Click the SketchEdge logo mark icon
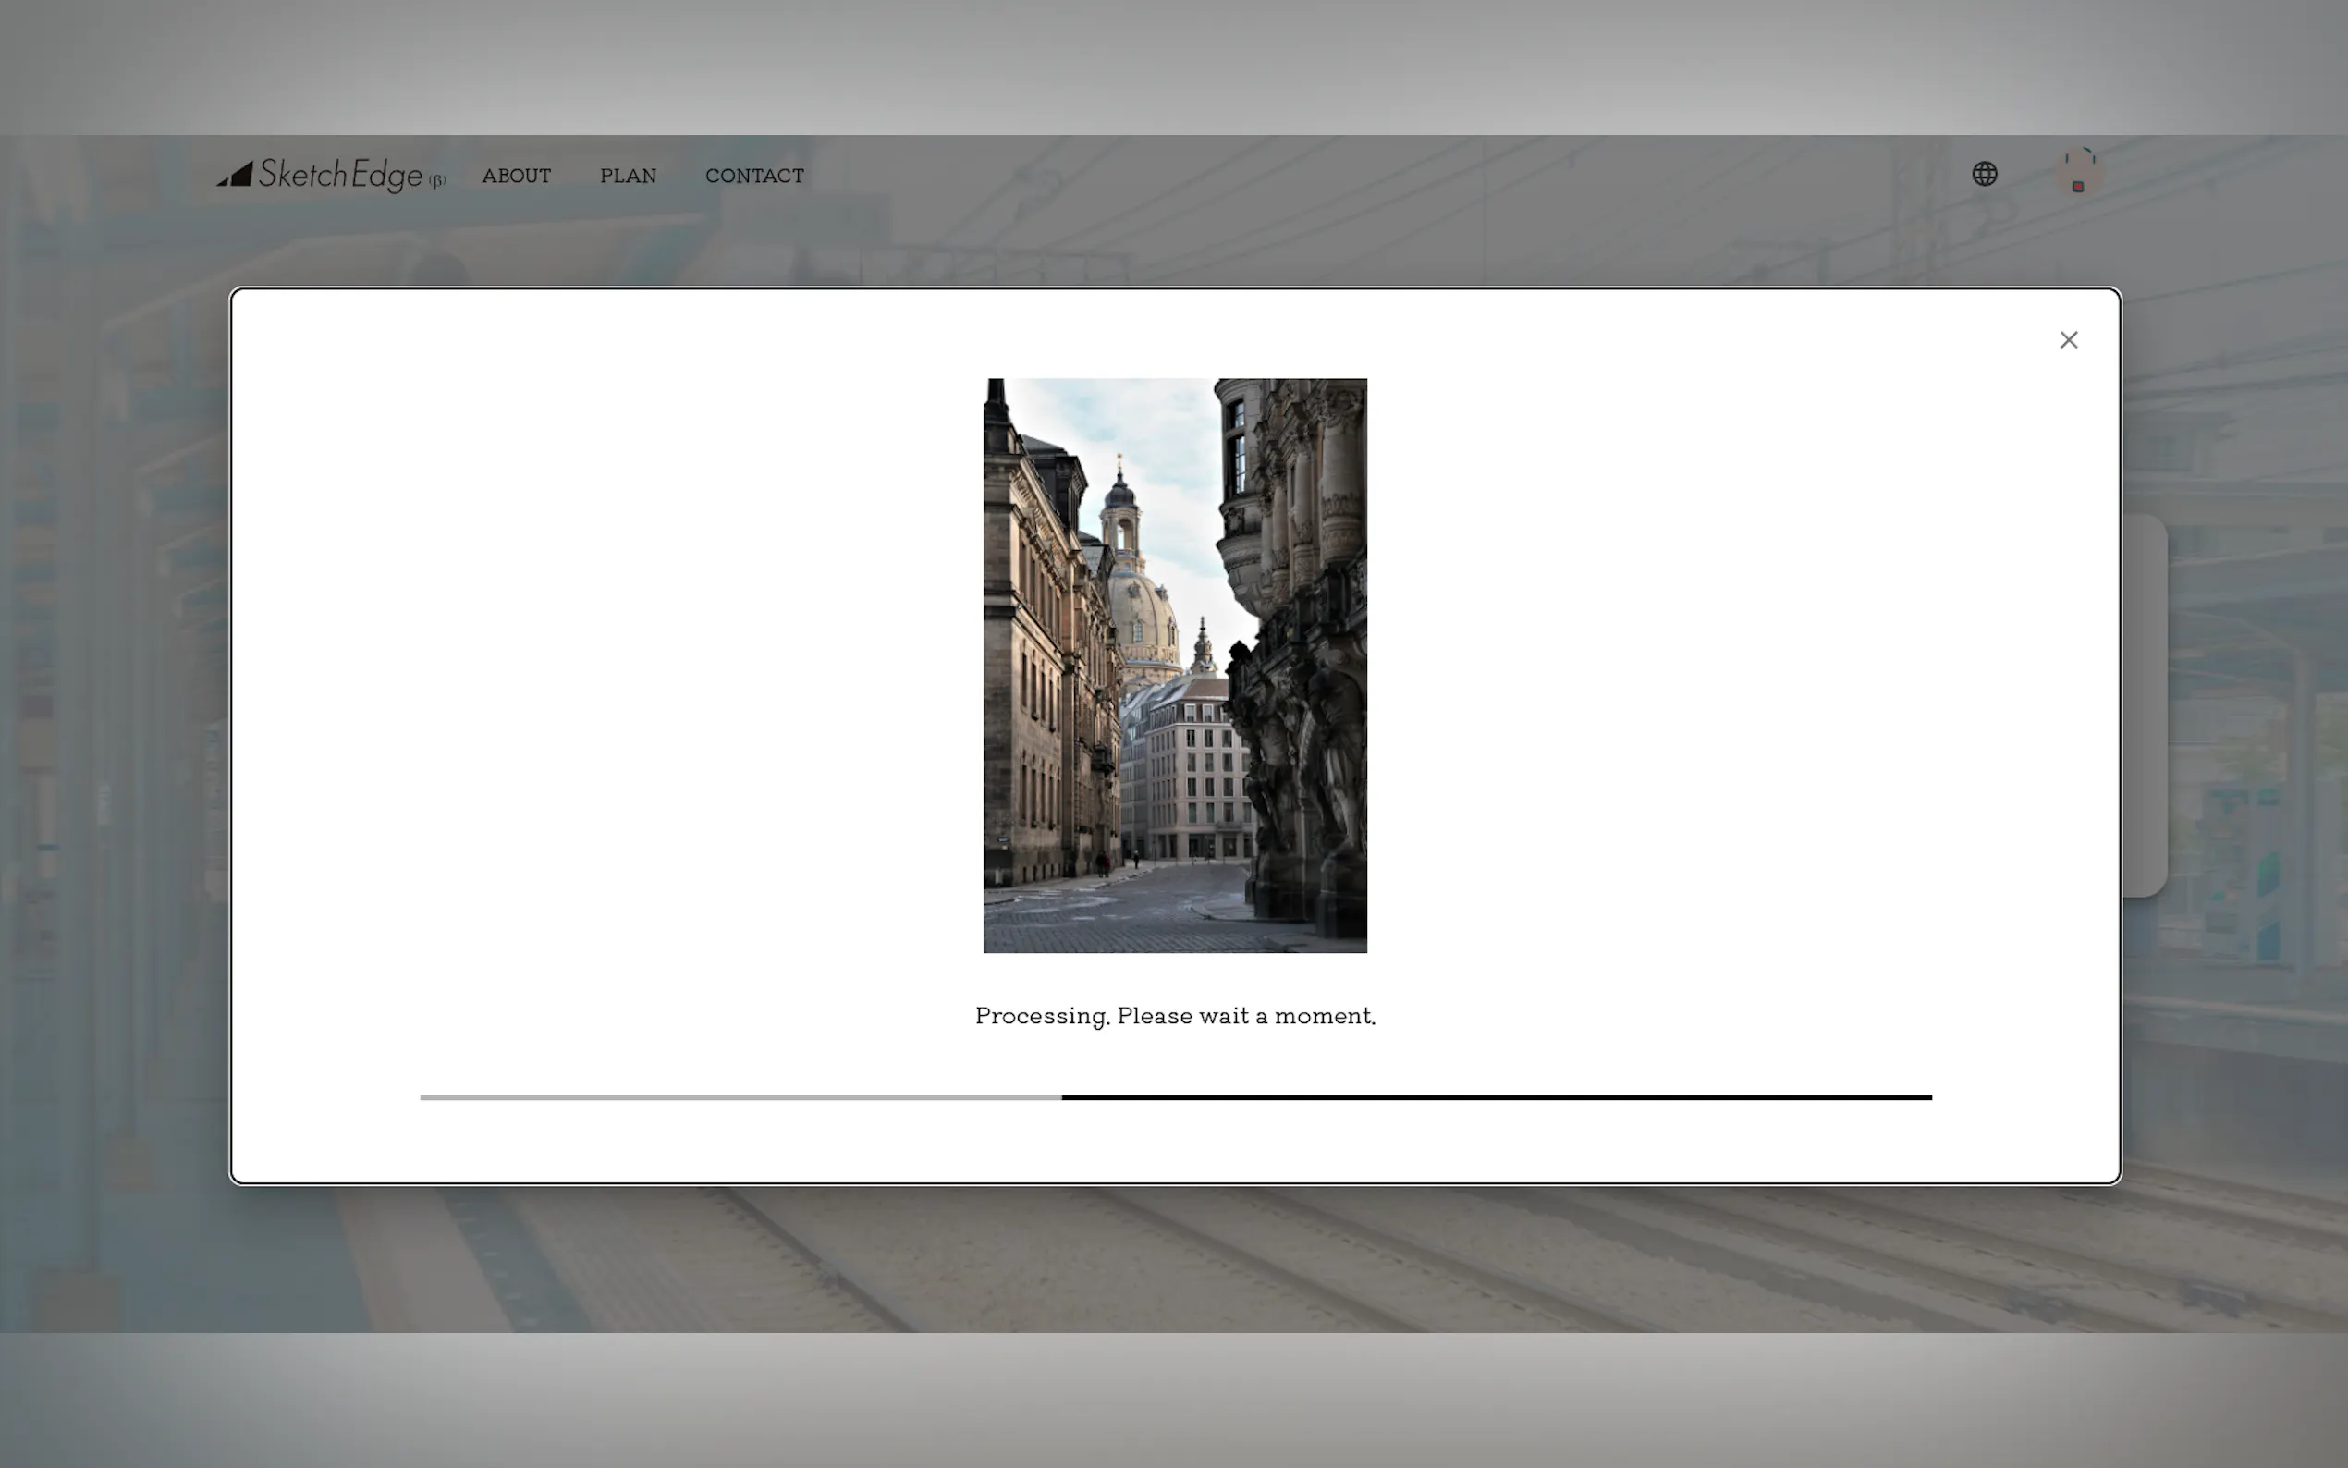 coord(236,175)
